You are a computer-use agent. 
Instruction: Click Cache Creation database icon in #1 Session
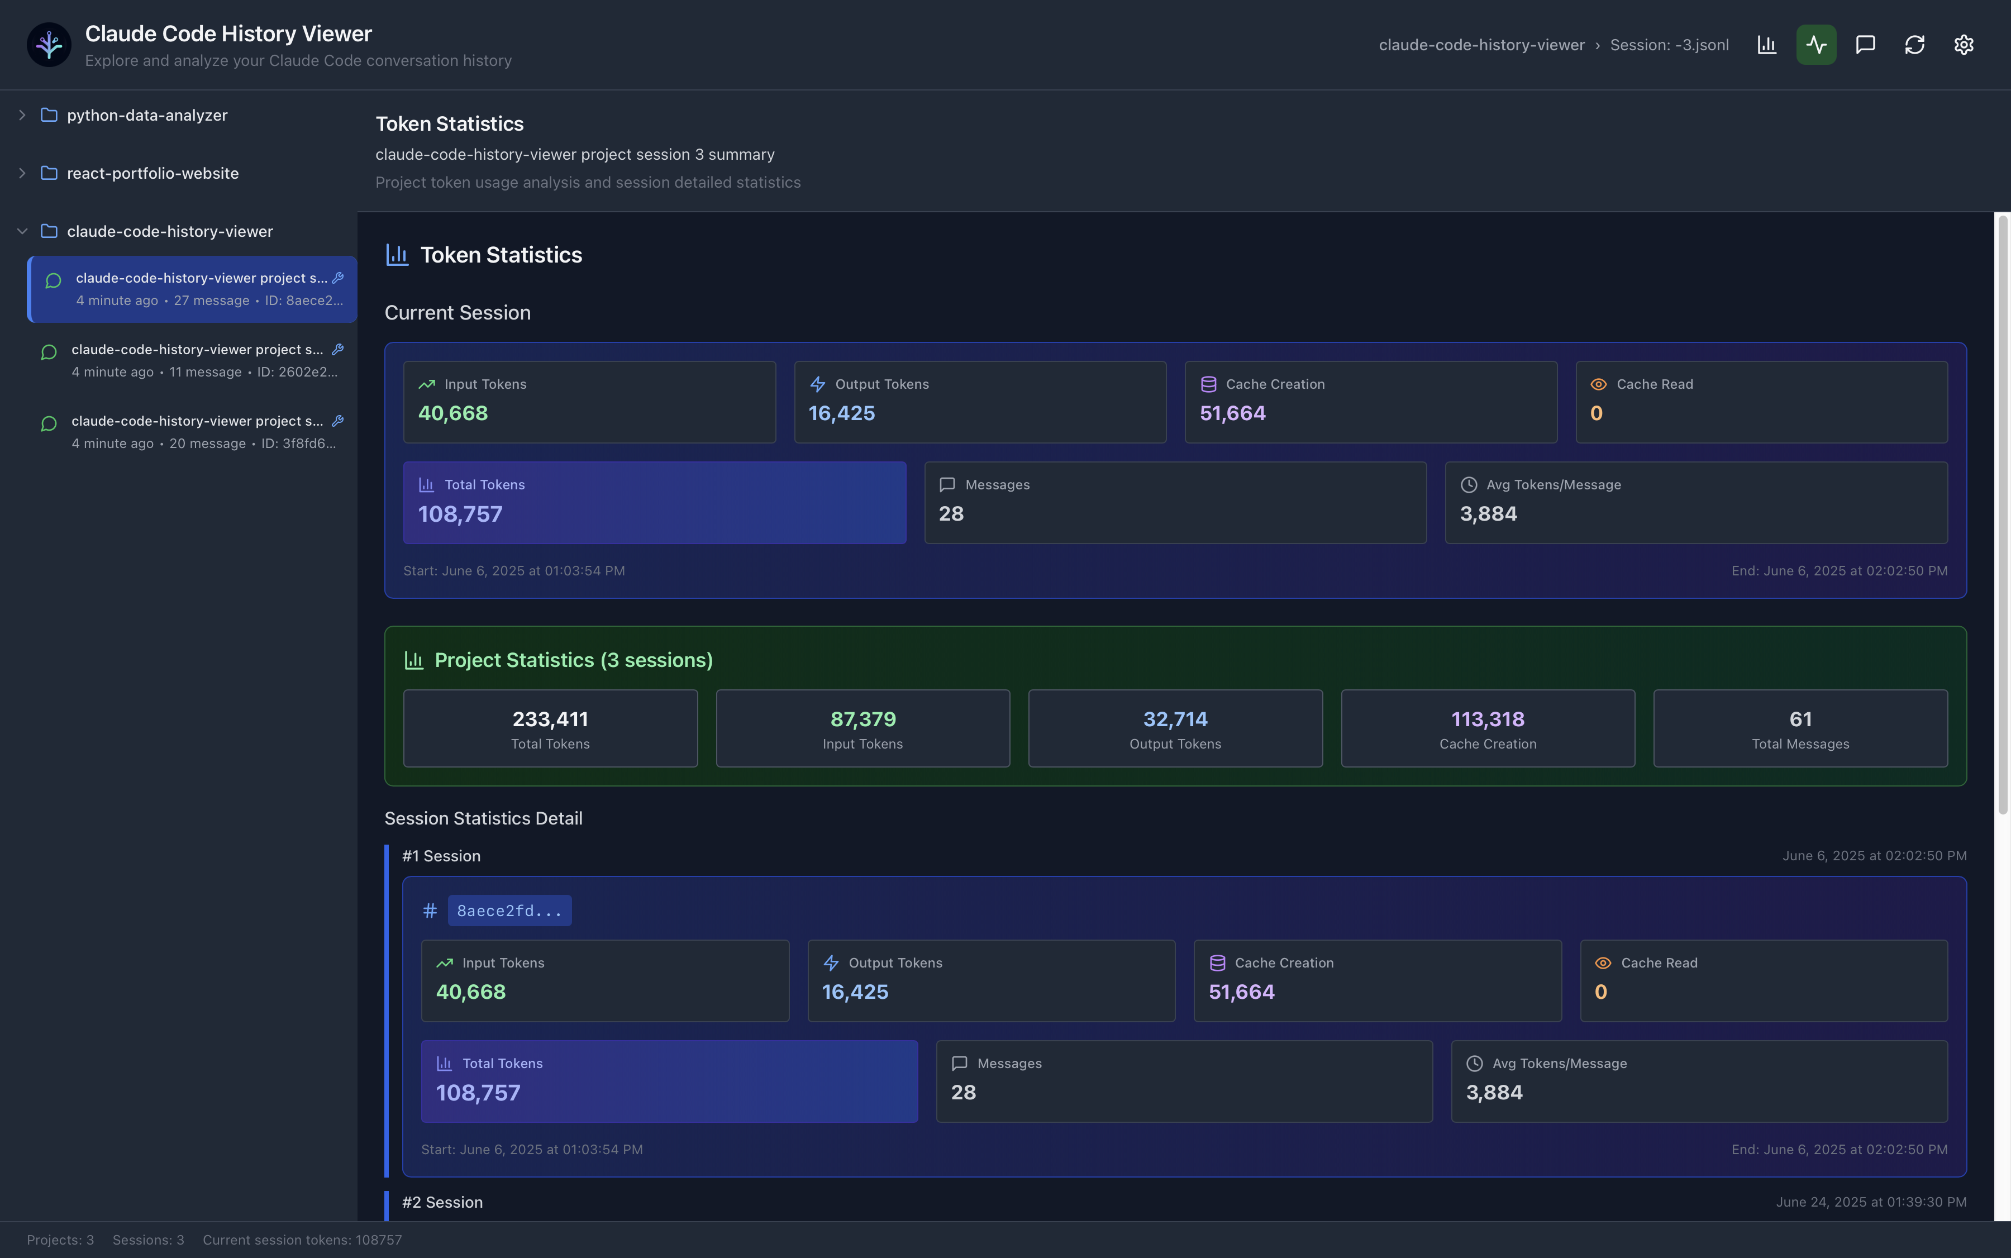coord(1217,962)
